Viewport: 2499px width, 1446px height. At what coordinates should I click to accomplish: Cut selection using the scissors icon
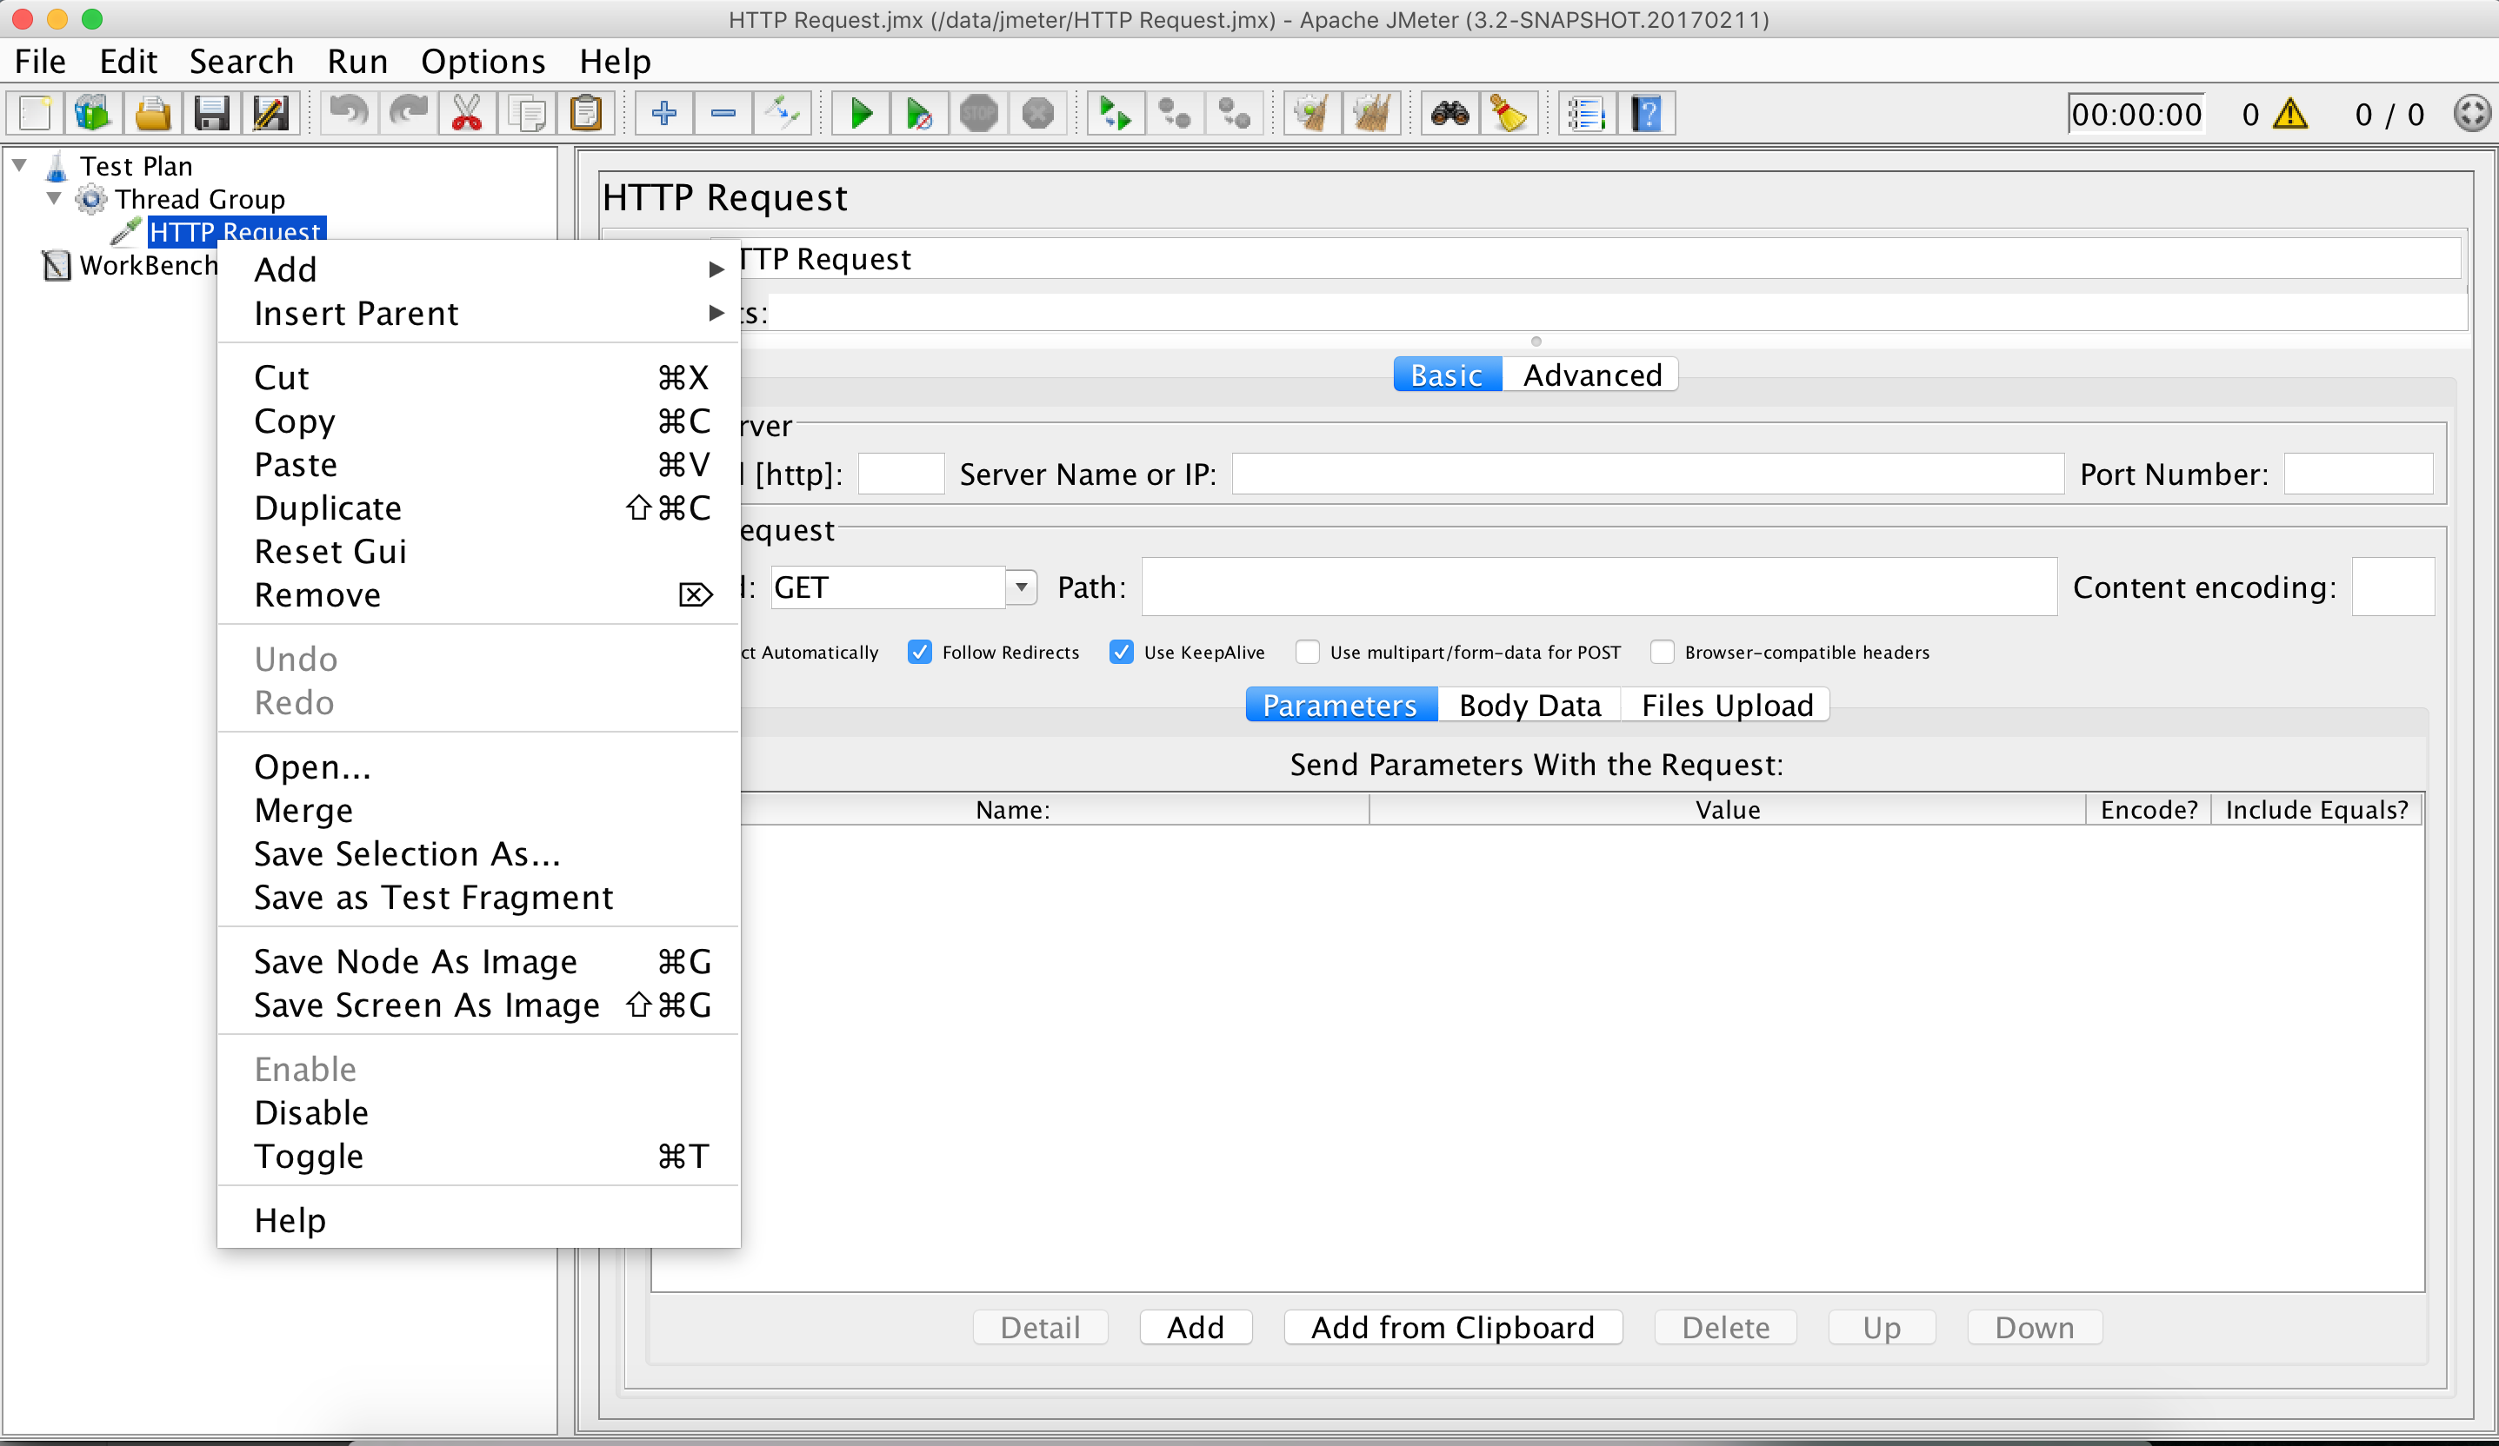coord(466,112)
